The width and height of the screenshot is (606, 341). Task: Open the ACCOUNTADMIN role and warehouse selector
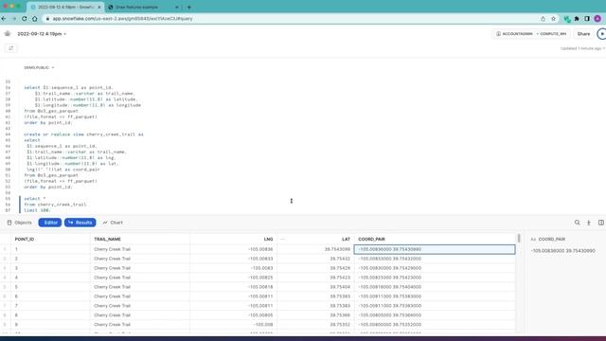(x=531, y=34)
